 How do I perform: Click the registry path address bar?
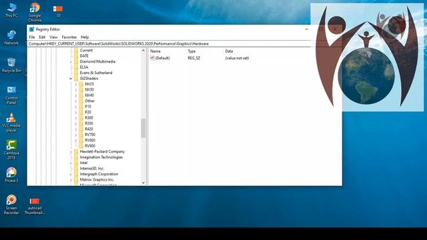pyautogui.click(x=169, y=43)
